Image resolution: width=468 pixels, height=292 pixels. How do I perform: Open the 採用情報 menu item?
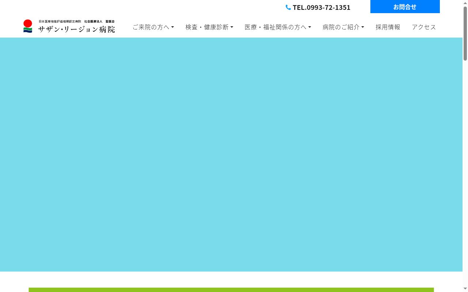click(x=388, y=27)
